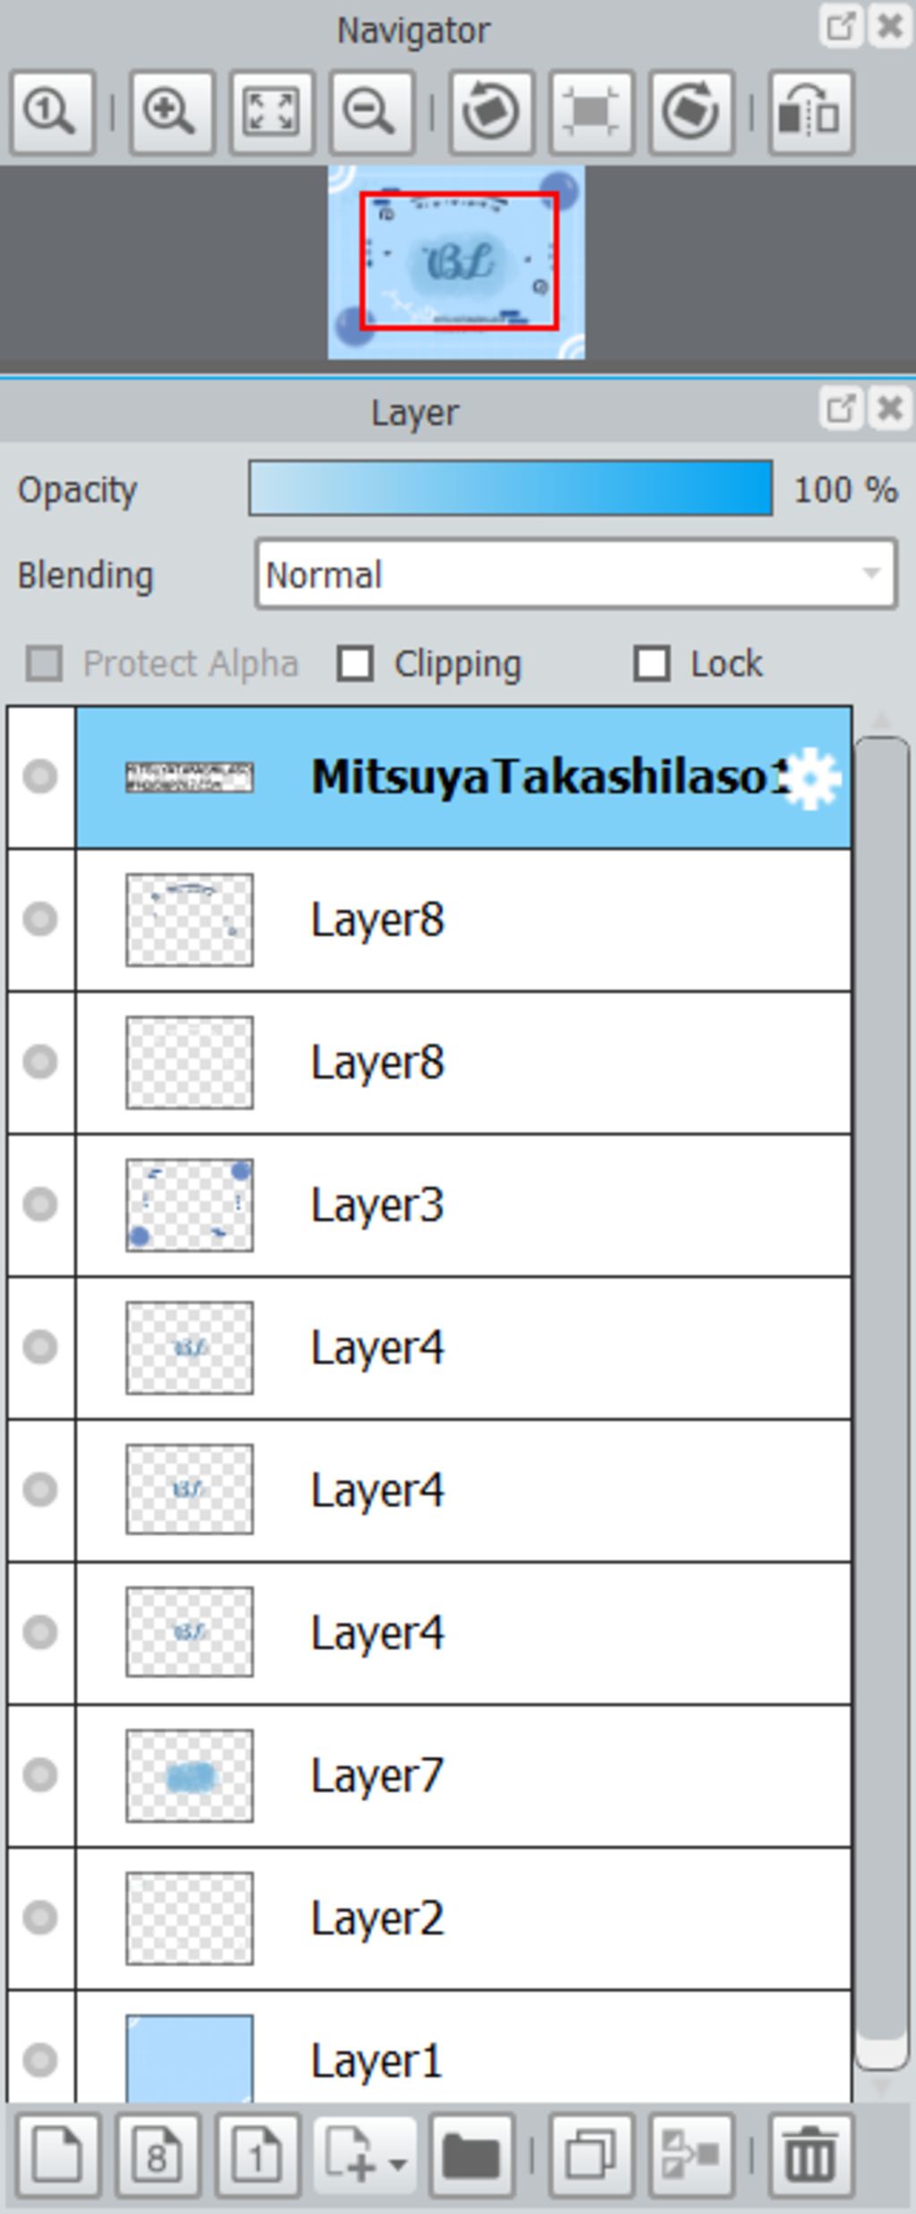Hide the Layer3 layer

(x=40, y=1204)
